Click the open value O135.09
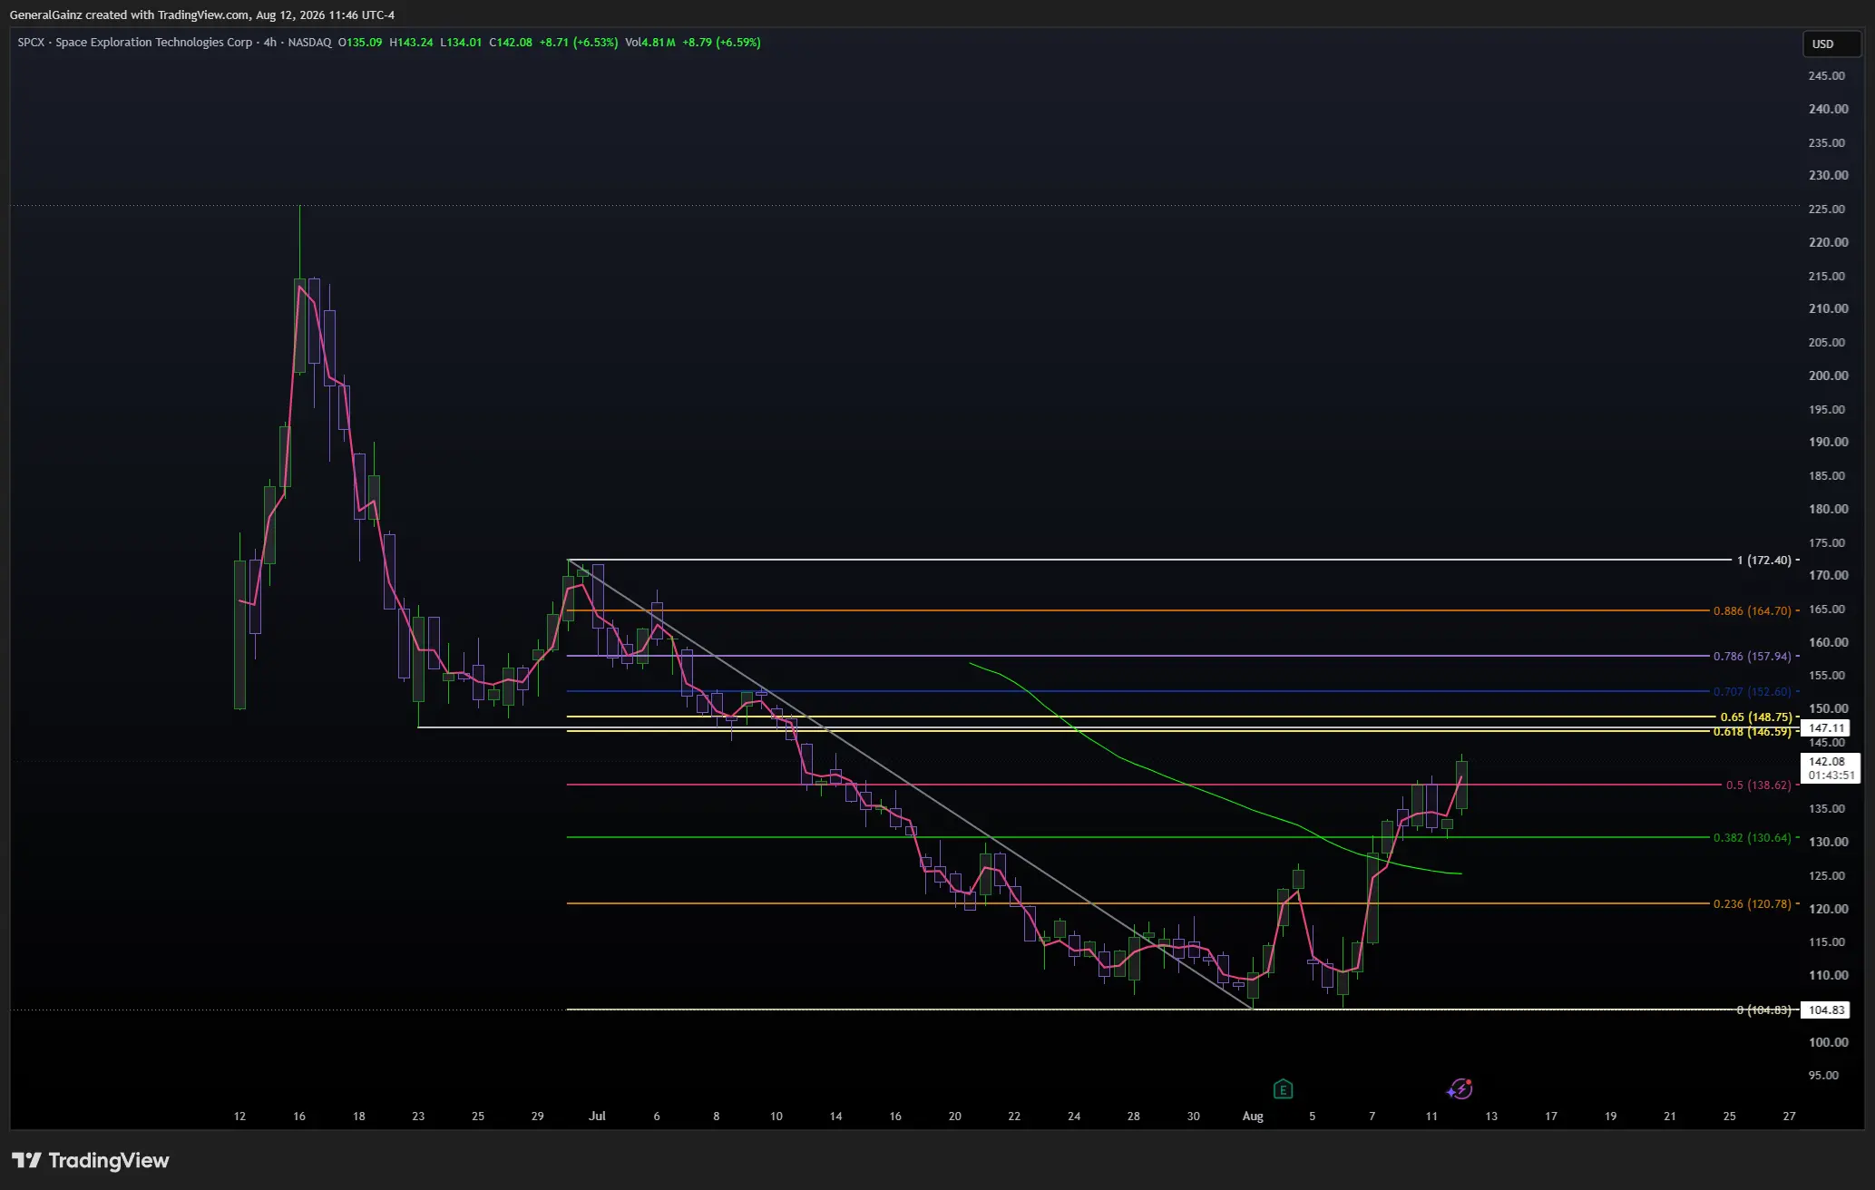1875x1190 pixels. [360, 43]
